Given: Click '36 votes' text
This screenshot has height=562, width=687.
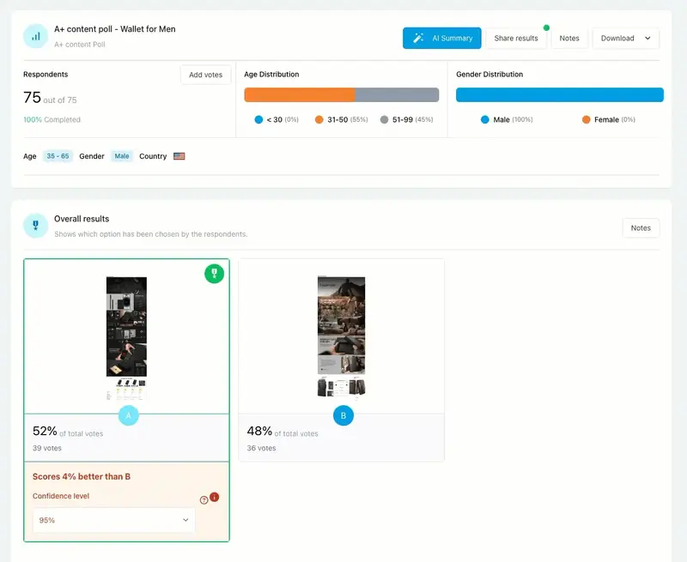Looking at the screenshot, I should tap(261, 448).
